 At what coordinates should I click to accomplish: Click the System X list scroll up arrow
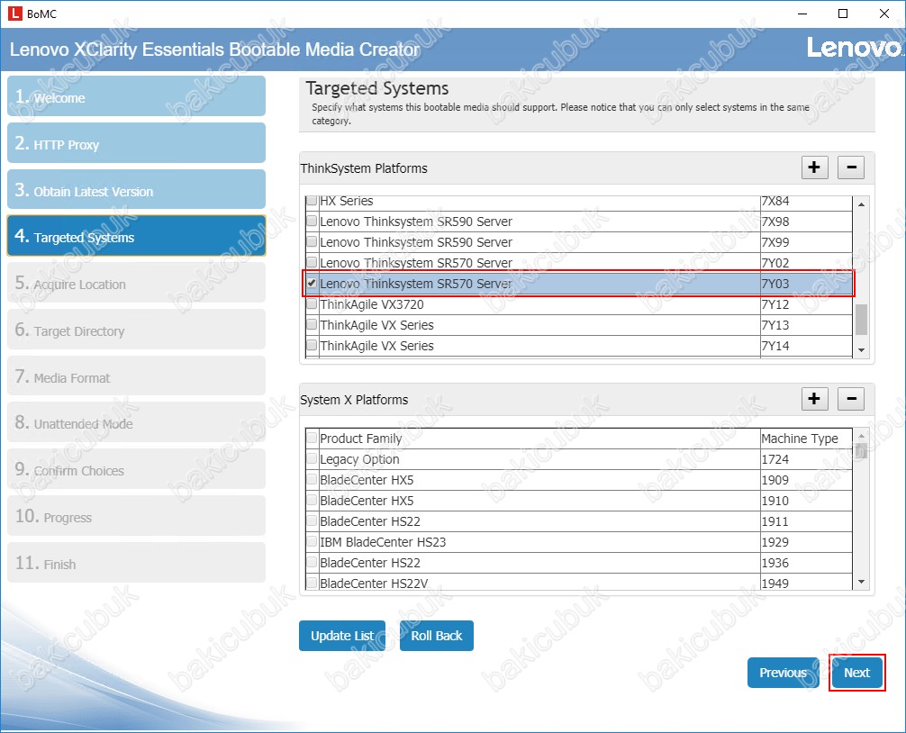tap(861, 435)
